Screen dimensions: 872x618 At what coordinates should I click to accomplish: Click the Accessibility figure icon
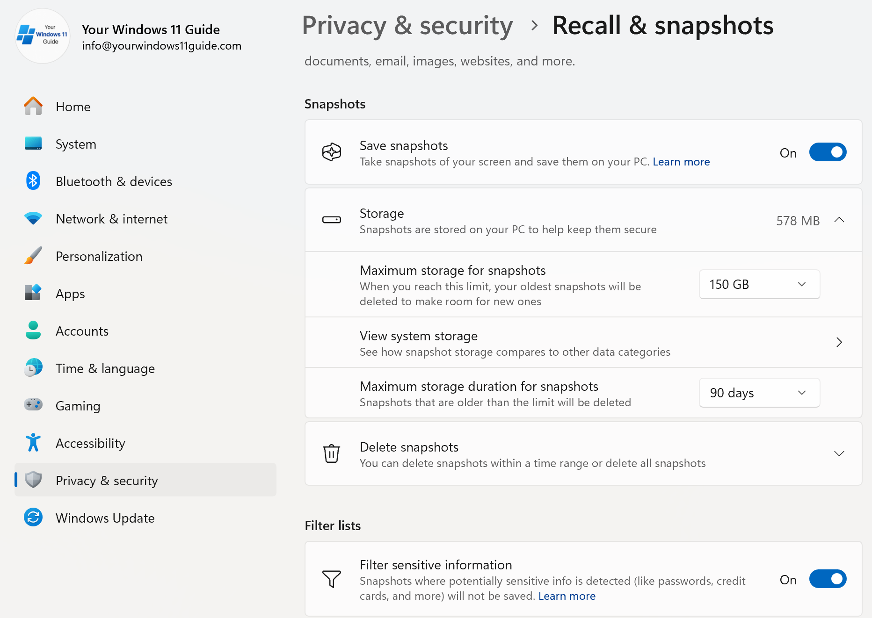(33, 443)
